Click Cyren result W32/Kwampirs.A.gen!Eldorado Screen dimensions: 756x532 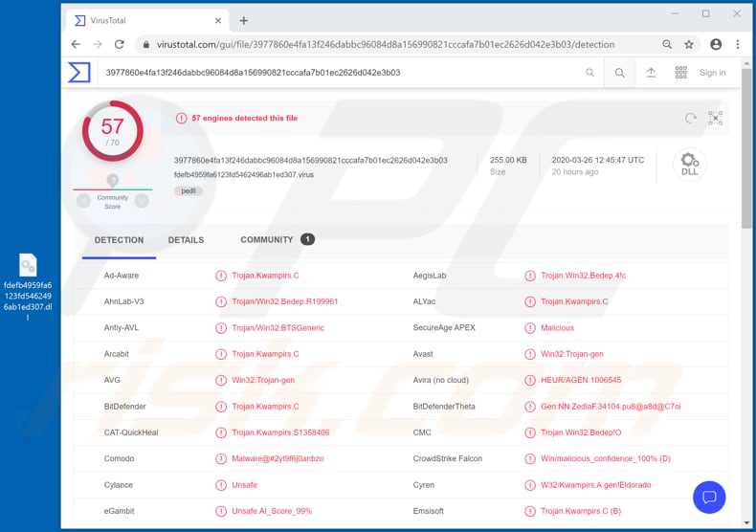pos(596,485)
